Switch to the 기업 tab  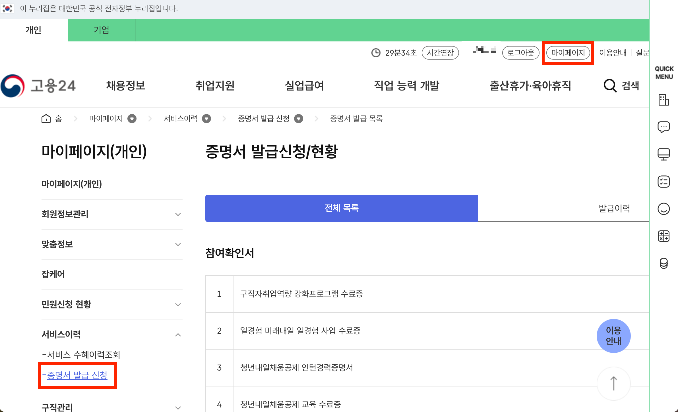pos(102,30)
